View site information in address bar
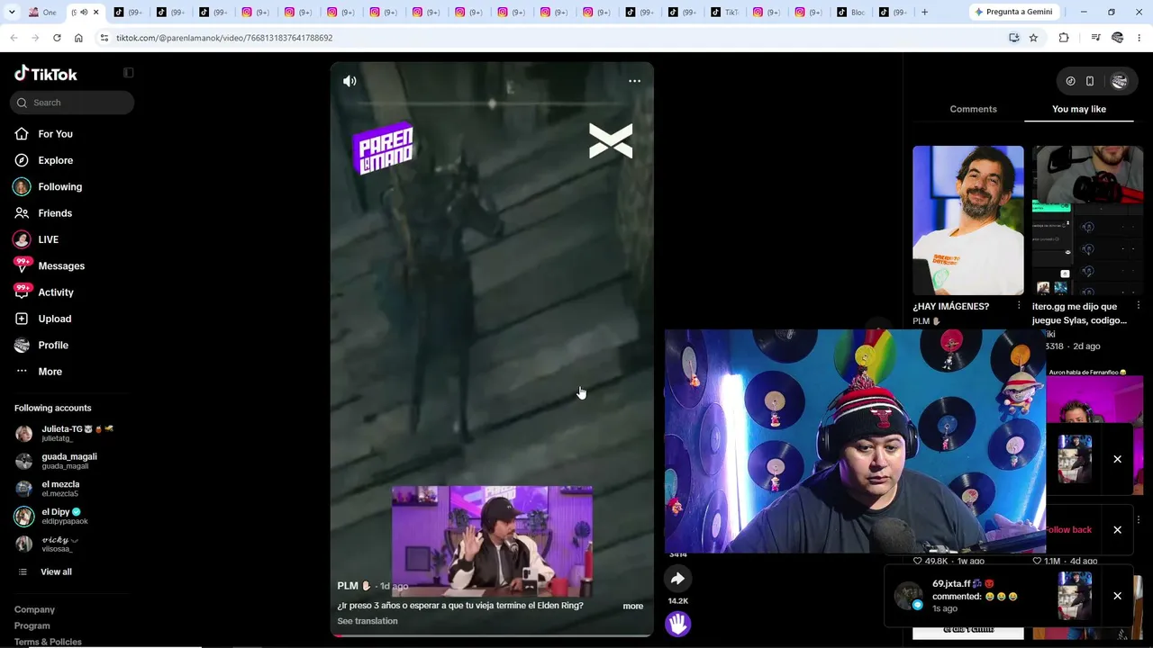Screen dimensions: 1153x648 (x=104, y=38)
